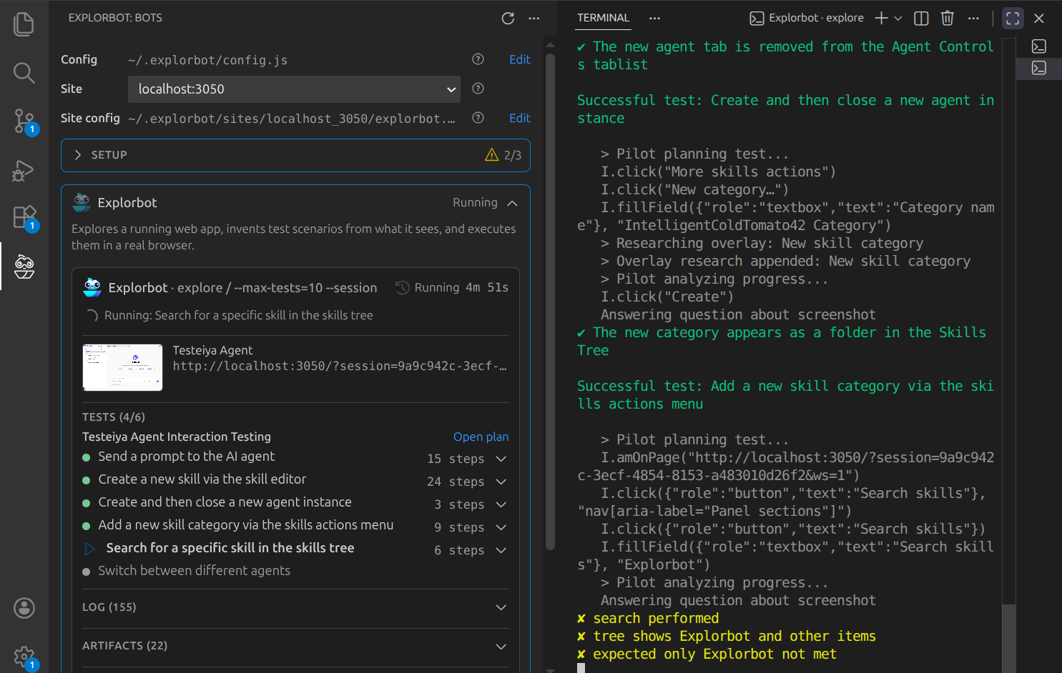Click the 2/3 setup progress count
Image resolution: width=1062 pixels, height=673 pixels.
(x=513, y=155)
